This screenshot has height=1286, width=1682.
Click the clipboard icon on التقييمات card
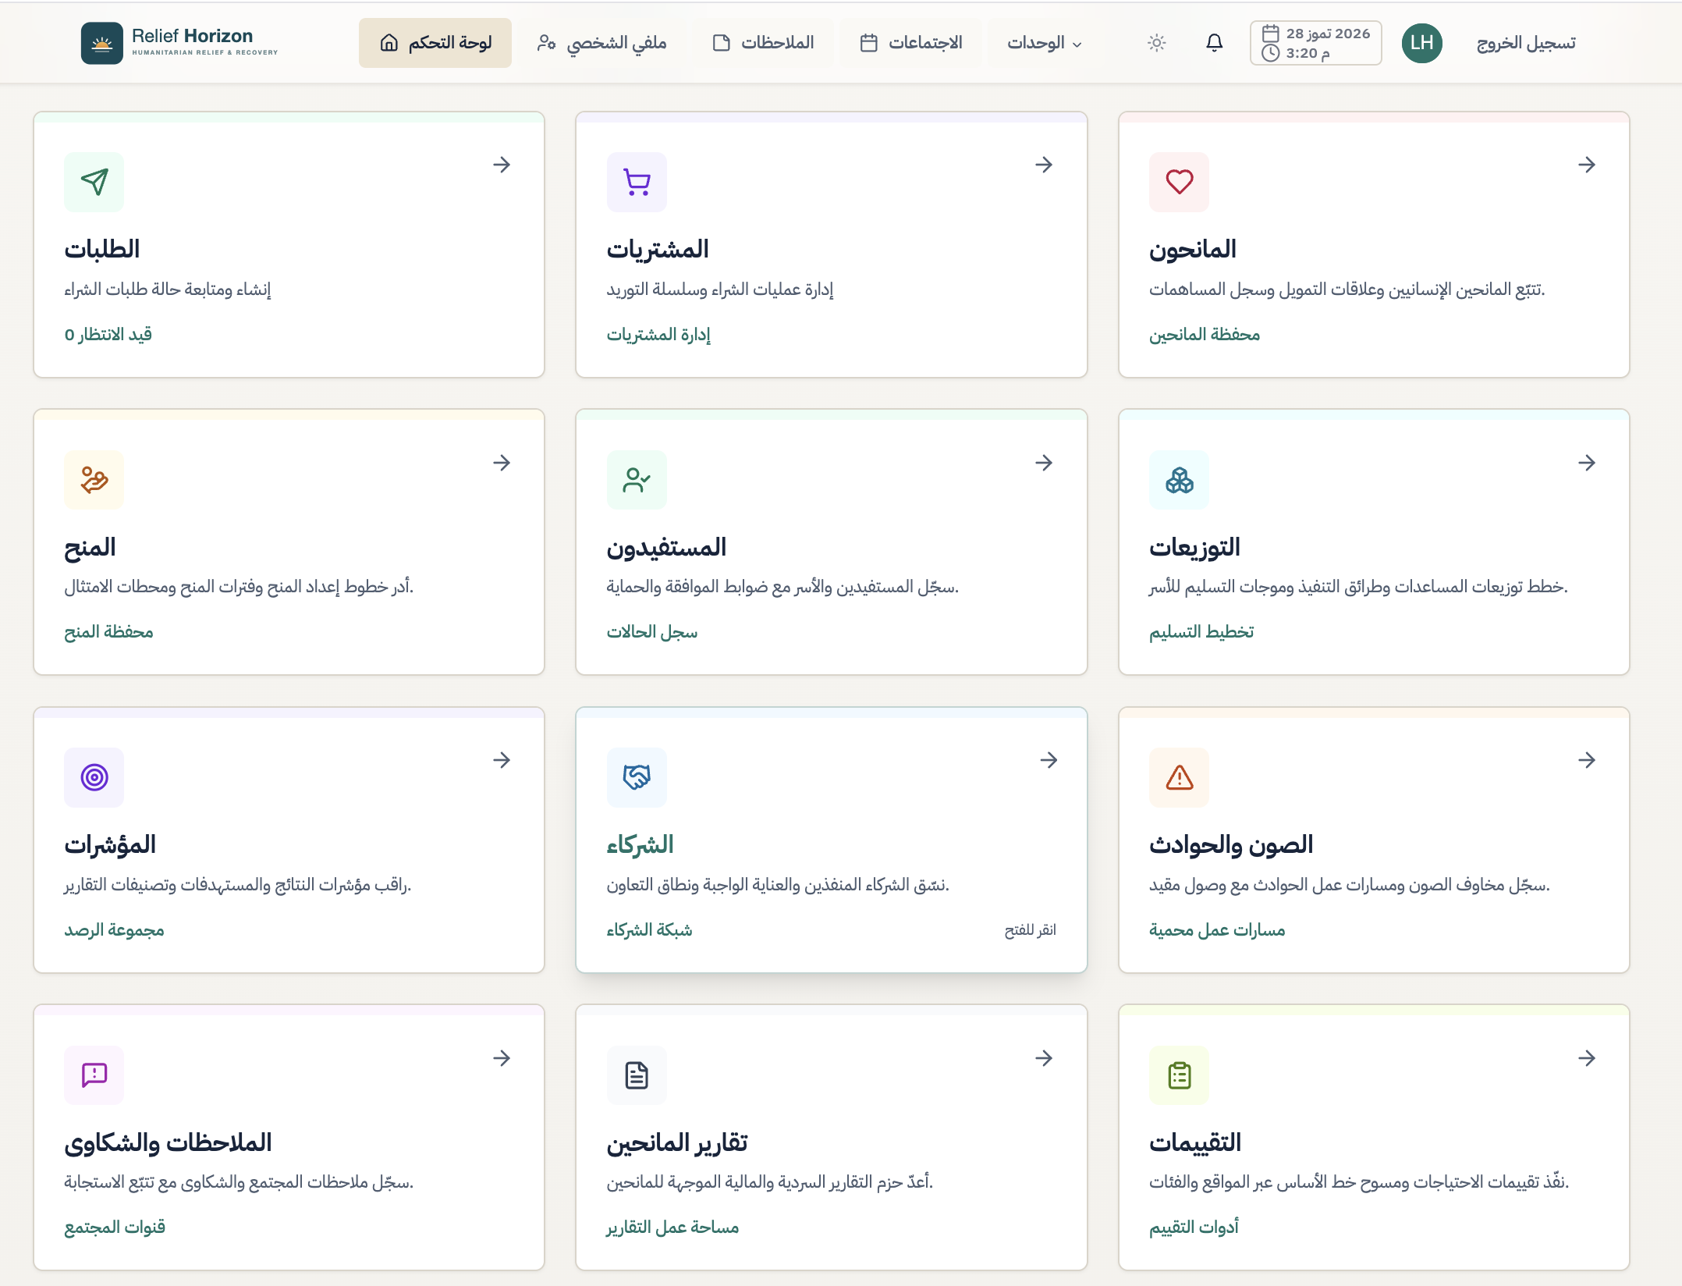pyautogui.click(x=1179, y=1075)
